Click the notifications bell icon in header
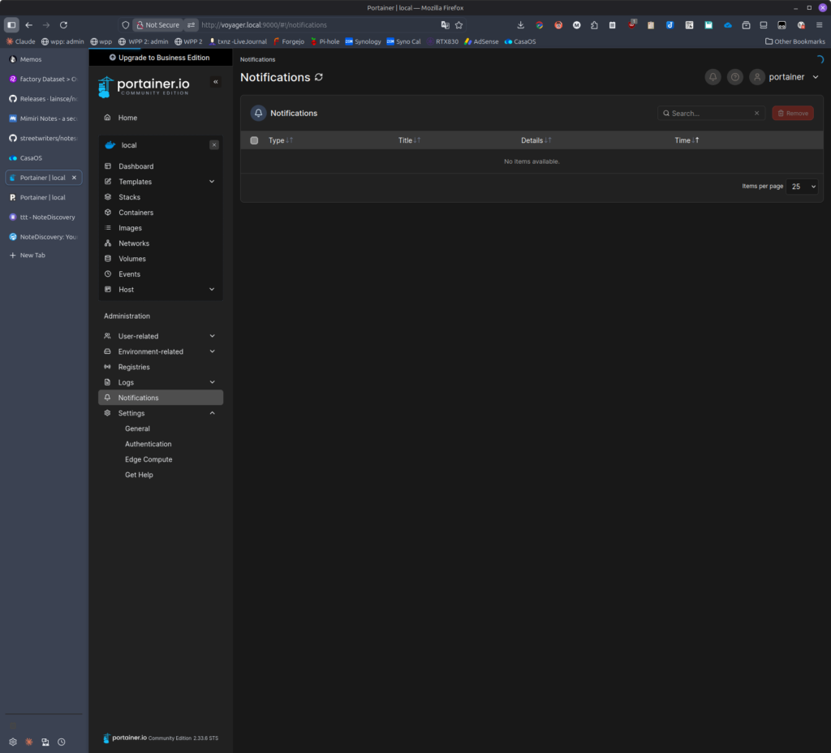 click(x=713, y=77)
